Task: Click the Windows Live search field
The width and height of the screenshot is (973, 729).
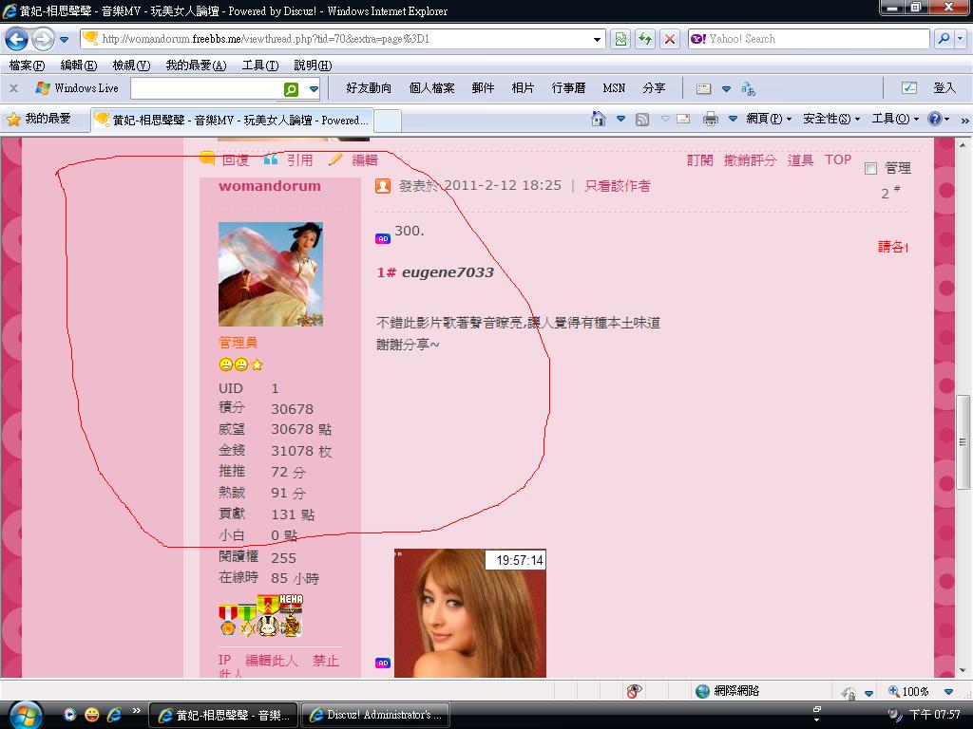Action: 206,88
